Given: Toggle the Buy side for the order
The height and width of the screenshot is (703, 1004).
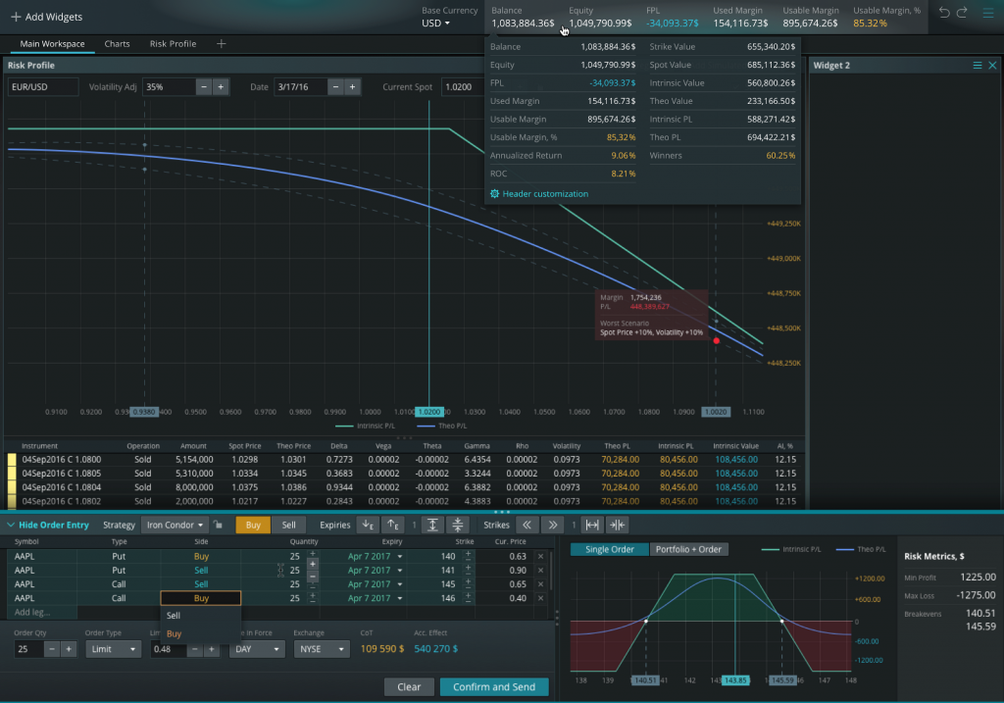Looking at the screenshot, I should (x=253, y=526).
